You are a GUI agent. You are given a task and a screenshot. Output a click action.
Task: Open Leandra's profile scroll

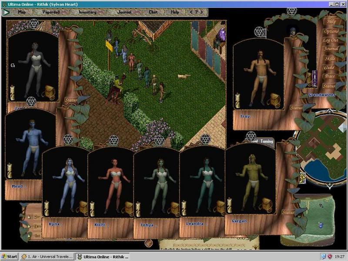(x=184, y=208)
